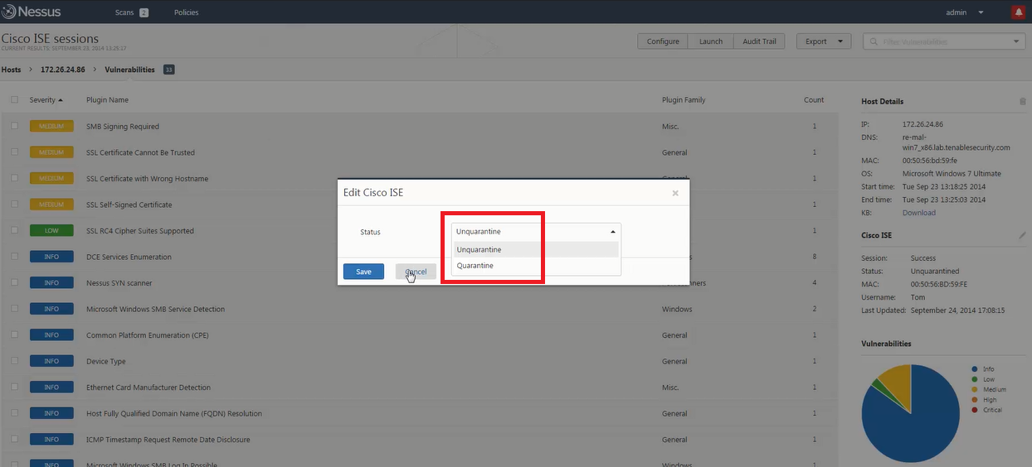
Task: Download the KB via the Download link
Action: pyautogui.click(x=919, y=213)
